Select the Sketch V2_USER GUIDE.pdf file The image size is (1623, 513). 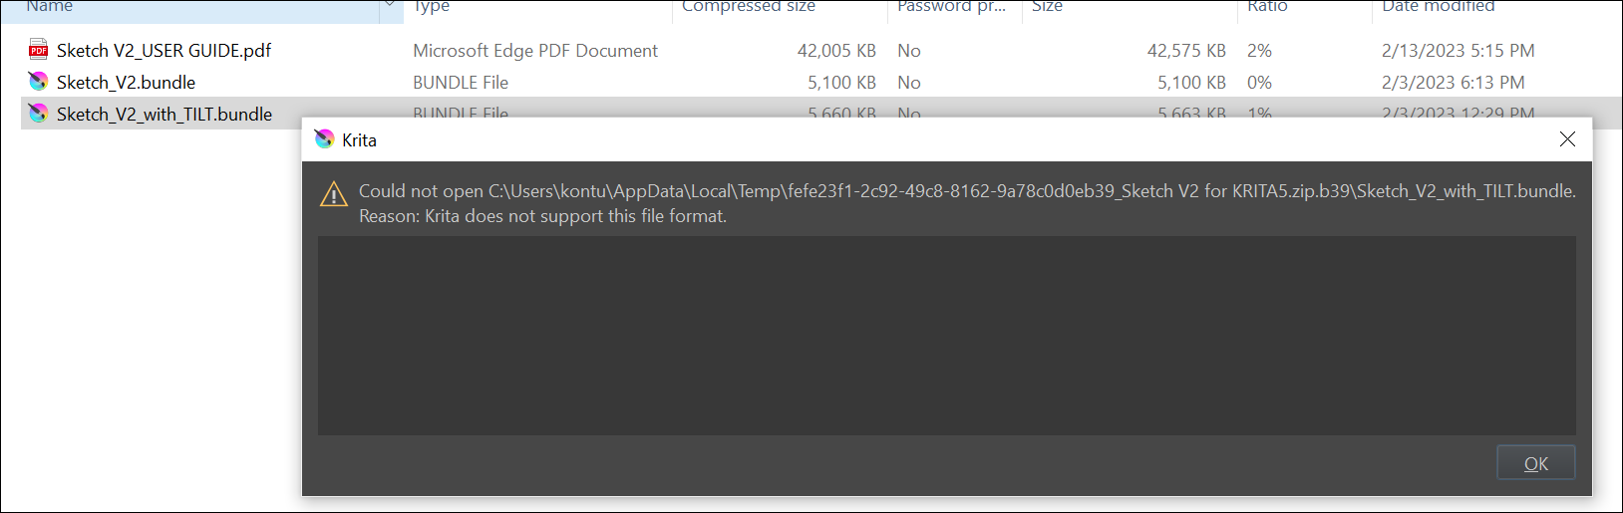(163, 50)
